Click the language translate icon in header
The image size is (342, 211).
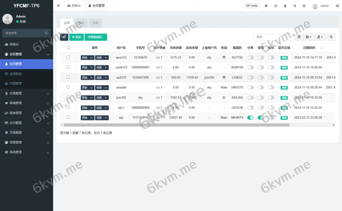coord(294,6)
